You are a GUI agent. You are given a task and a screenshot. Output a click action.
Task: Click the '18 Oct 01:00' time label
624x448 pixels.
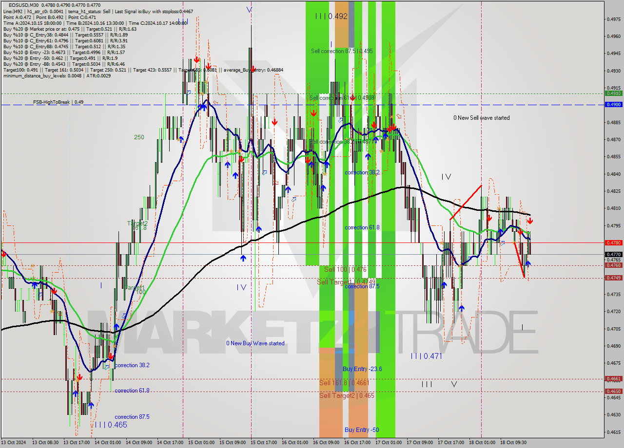click(x=482, y=443)
